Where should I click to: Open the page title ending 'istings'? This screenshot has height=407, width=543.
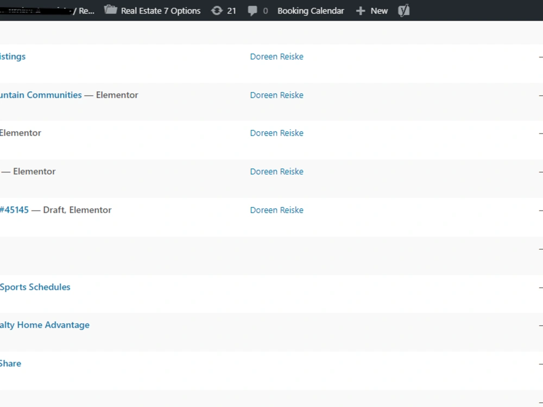[x=13, y=56]
